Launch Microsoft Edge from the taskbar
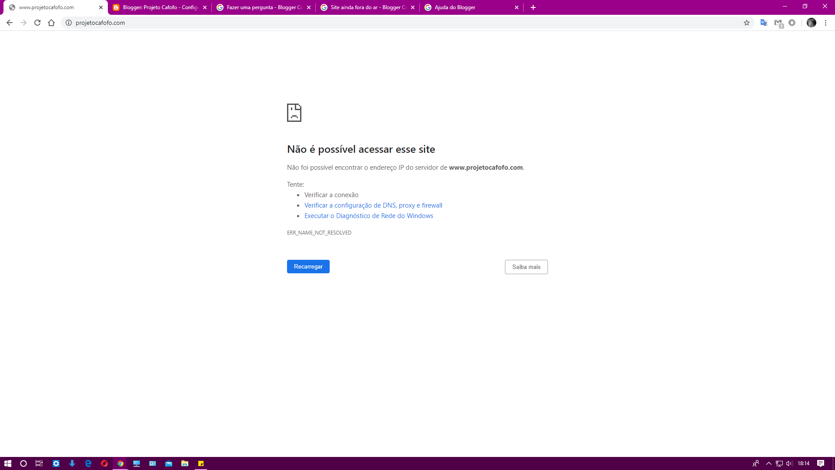The height and width of the screenshot is (470, 835). point(88,463)
